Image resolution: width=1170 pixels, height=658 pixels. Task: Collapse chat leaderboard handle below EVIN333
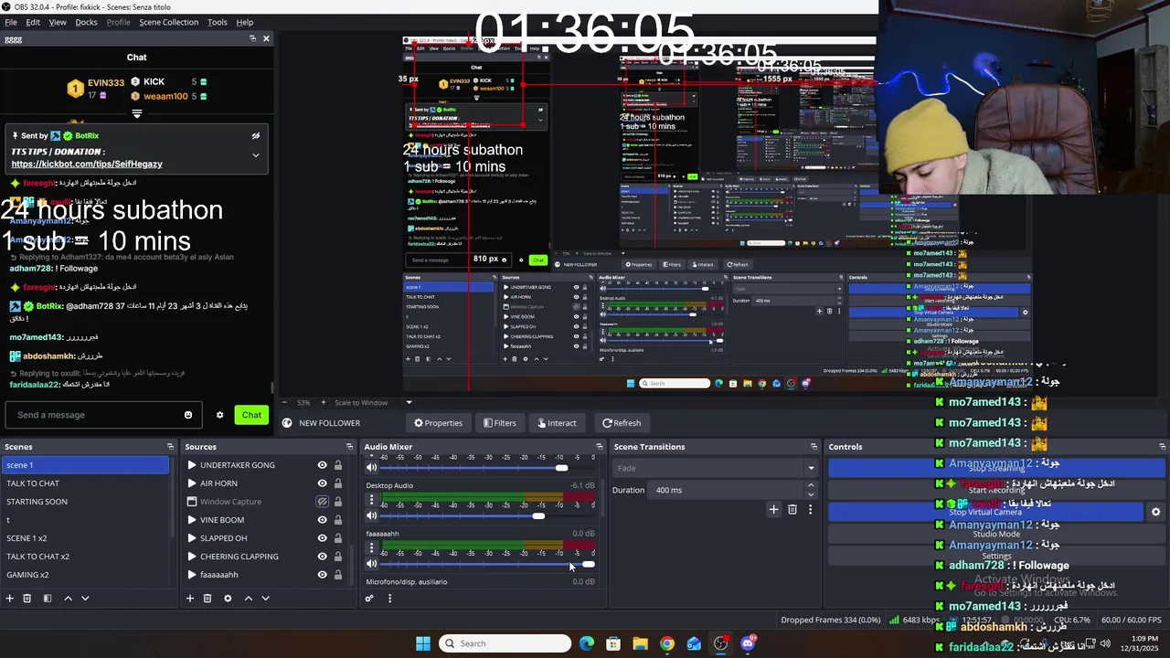click(x=136, y=114)
